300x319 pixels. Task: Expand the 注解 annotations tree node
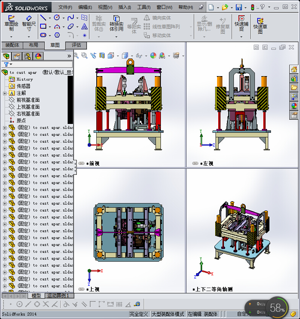[5, 93]
